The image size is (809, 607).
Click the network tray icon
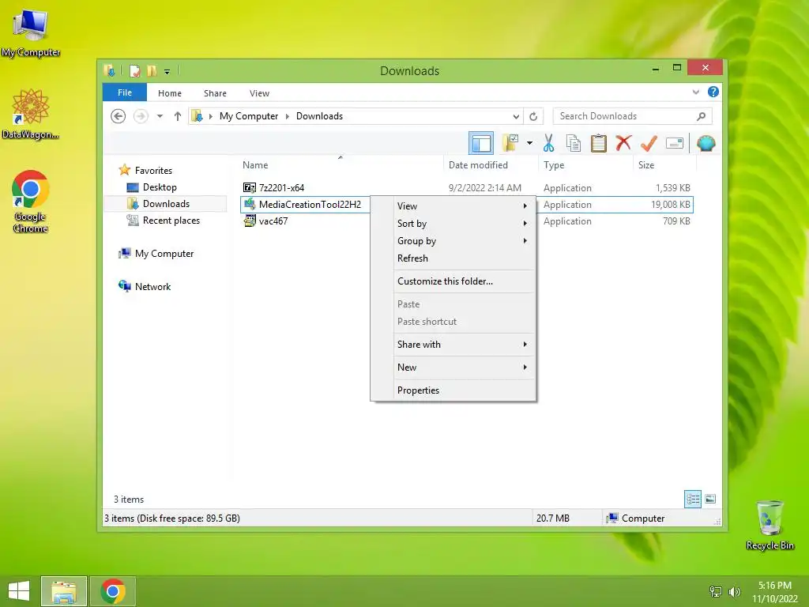[716, 592]
